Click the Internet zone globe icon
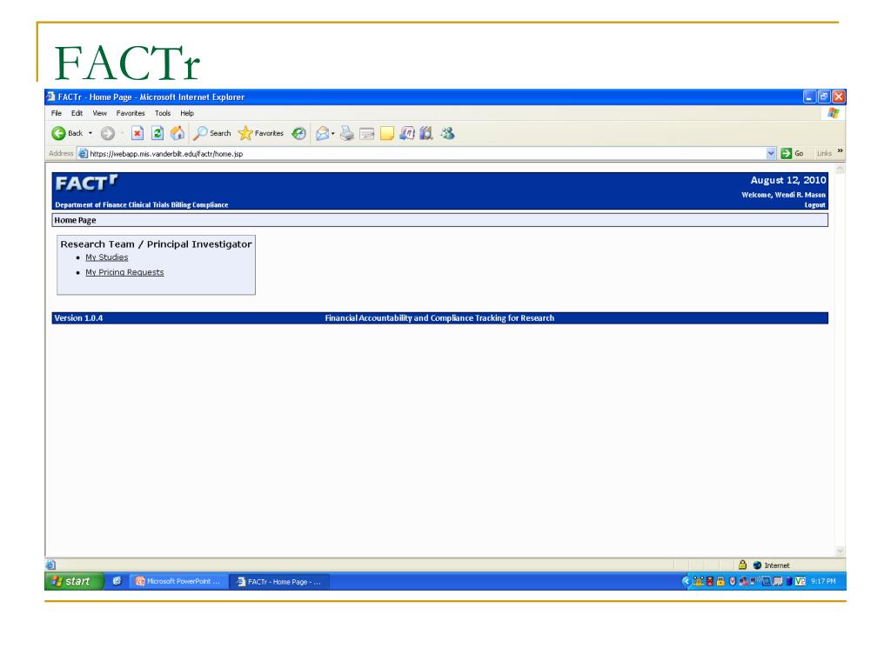 click(x=757, y=565)
